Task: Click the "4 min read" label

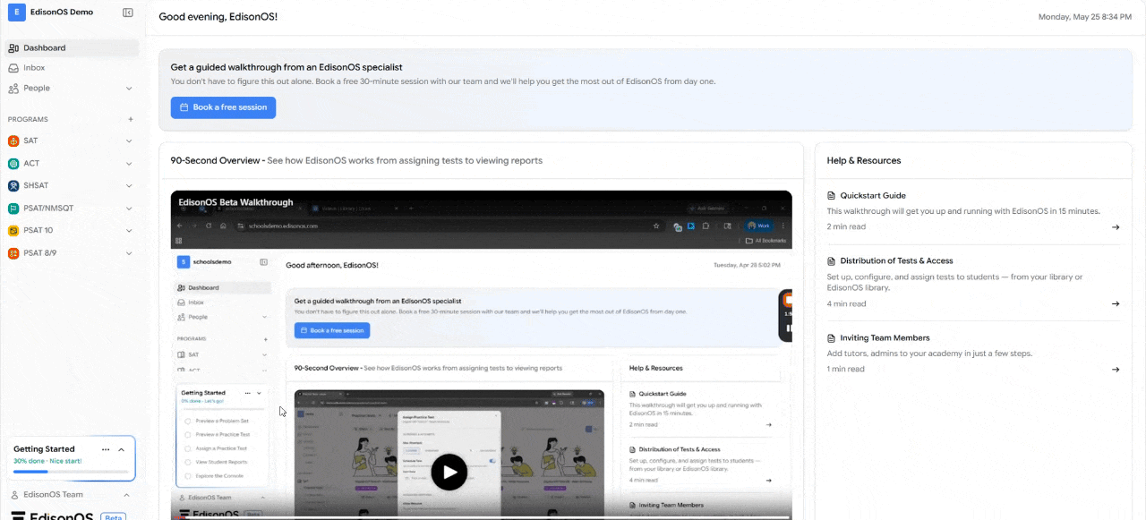Action: click(846, 304)
